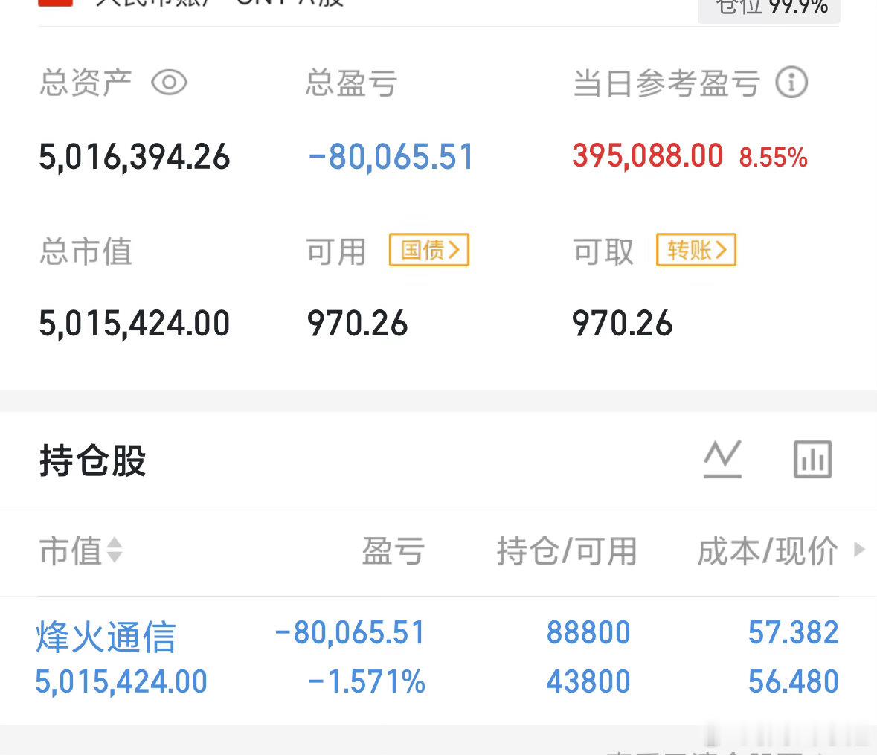Select total market value 5,015,424.00 under 总市值

click(x=134, y=324)
